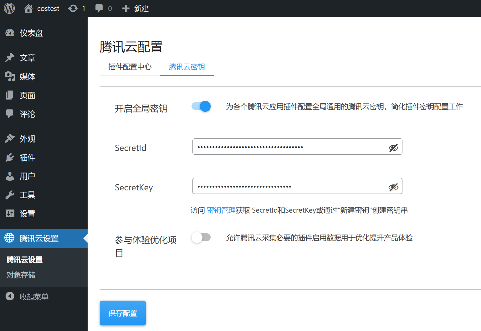This screenshot has height=331, width=481.
Task: Click 新建 in the admin bar
Action: click(141, 8)
